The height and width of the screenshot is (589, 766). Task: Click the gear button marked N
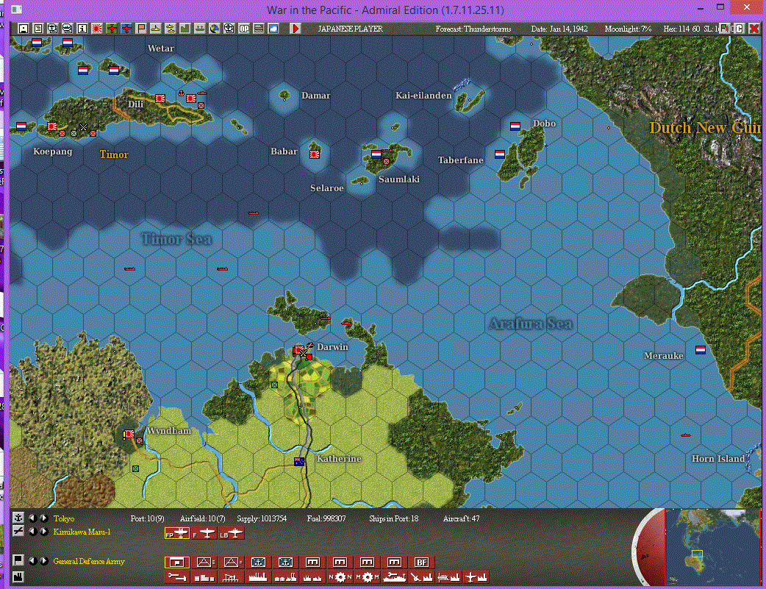340,577
